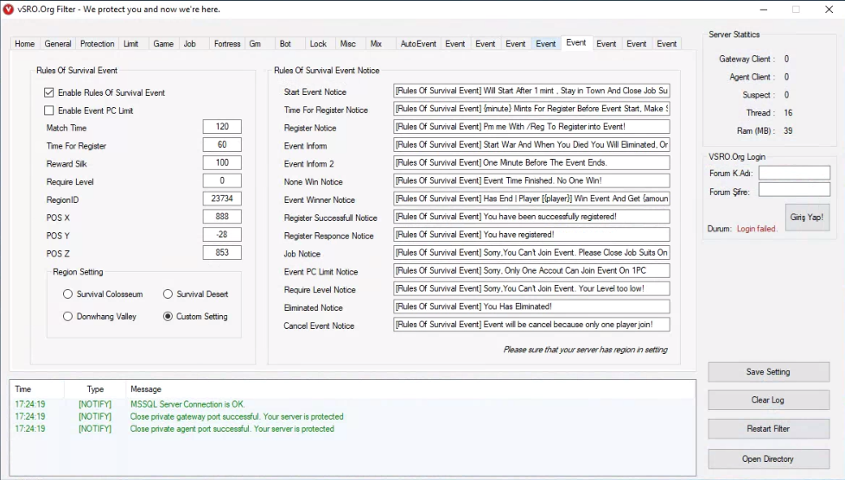Open the Fortress tab
This screenshot has height=480, width=845.
point(227,44)
